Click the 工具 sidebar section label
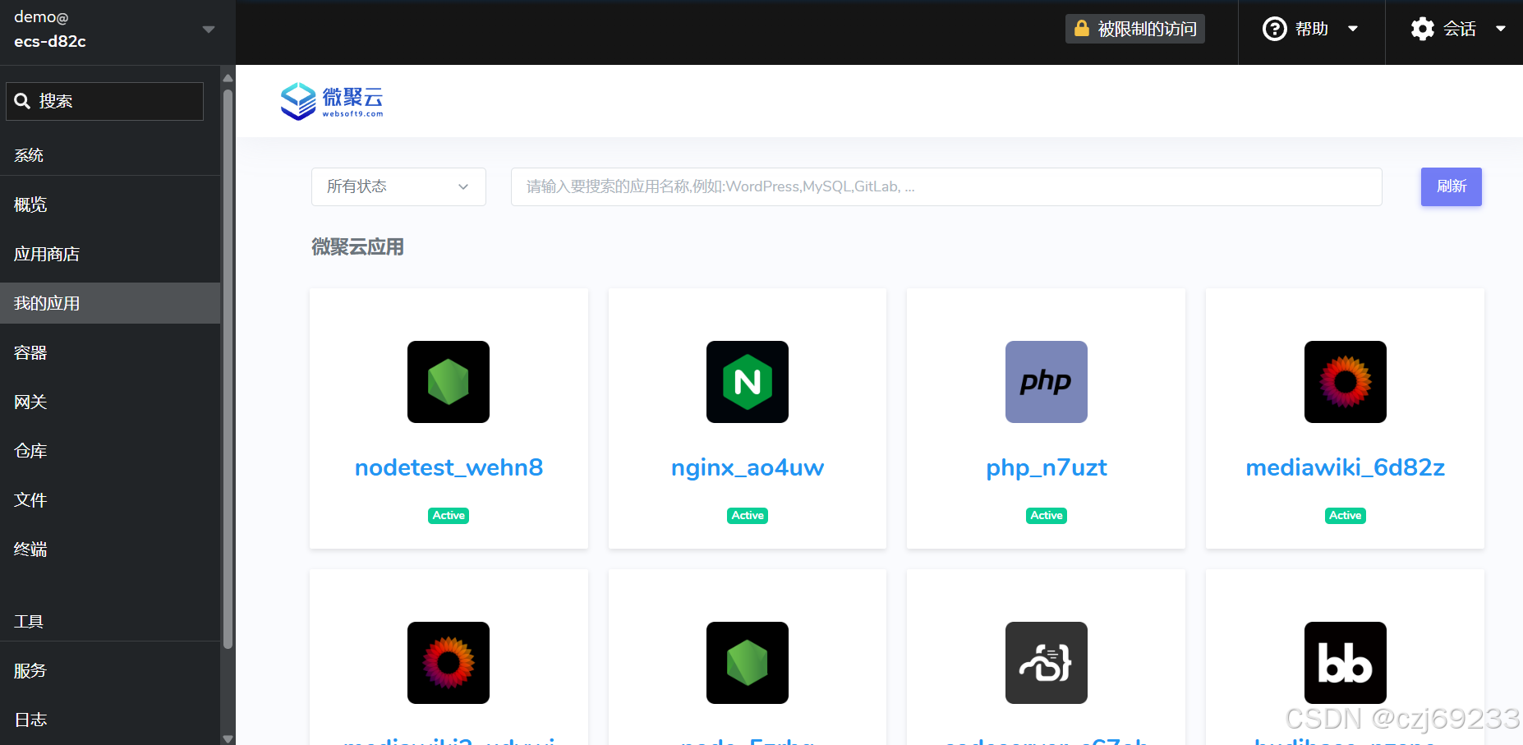The image size is (1523, 745). click(x=29, y=621)
